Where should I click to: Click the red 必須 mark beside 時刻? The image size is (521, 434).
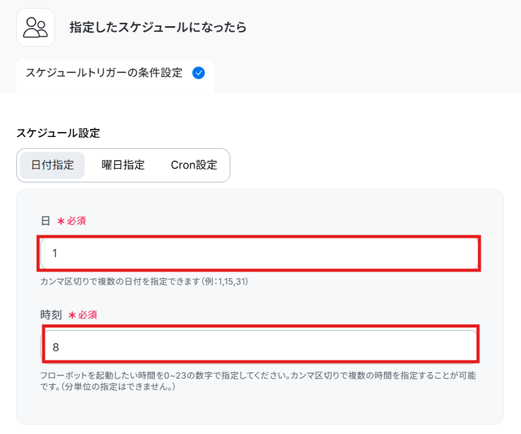pyautogui.click(x=88, y=315)
